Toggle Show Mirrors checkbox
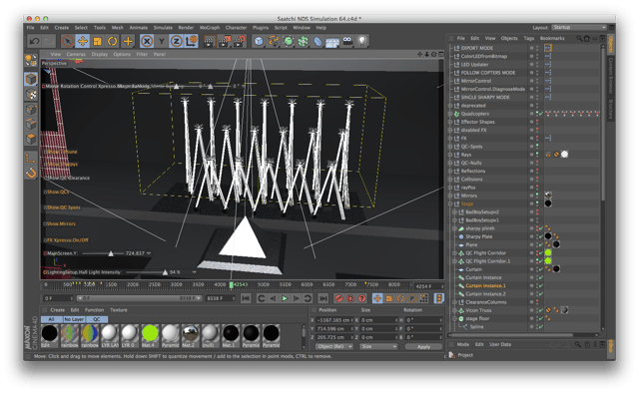The image size is (639, 393). click(45, 224)
